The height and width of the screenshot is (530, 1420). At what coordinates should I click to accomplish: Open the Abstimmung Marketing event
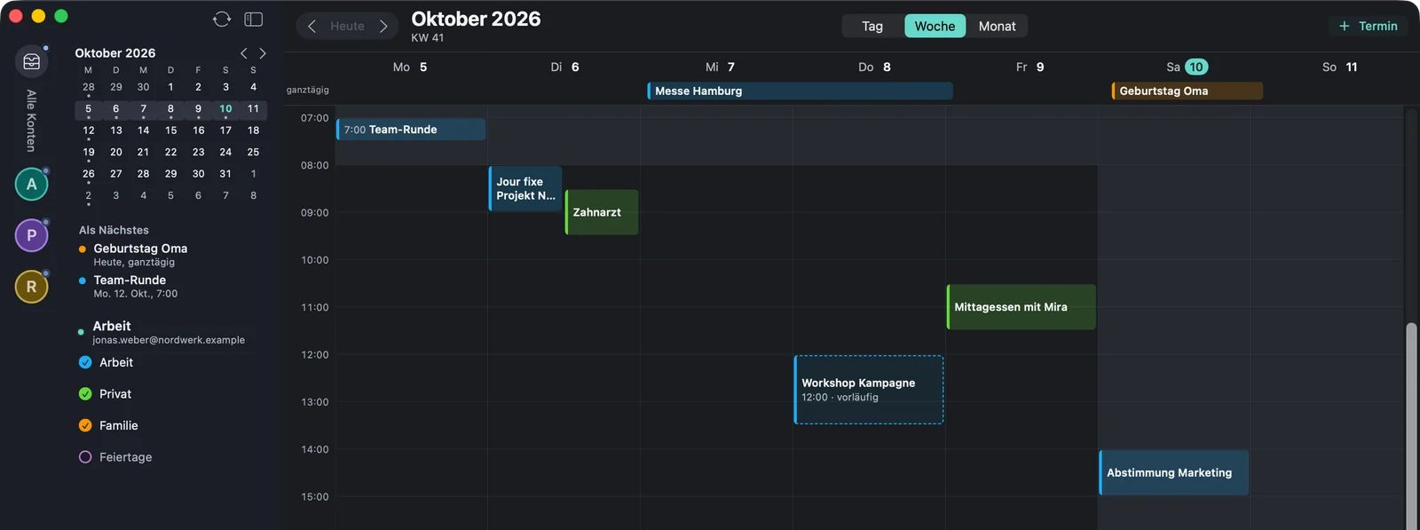pyautogui.click(x=1174, y=472)
